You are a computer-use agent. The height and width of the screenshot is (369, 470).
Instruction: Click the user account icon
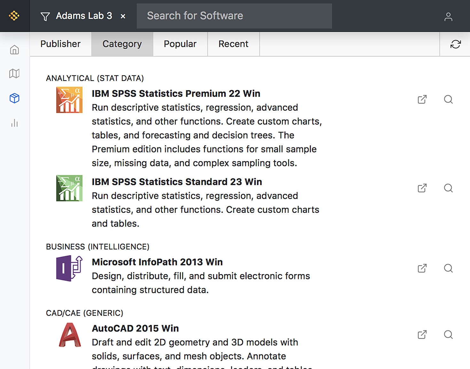pos(448,17)
